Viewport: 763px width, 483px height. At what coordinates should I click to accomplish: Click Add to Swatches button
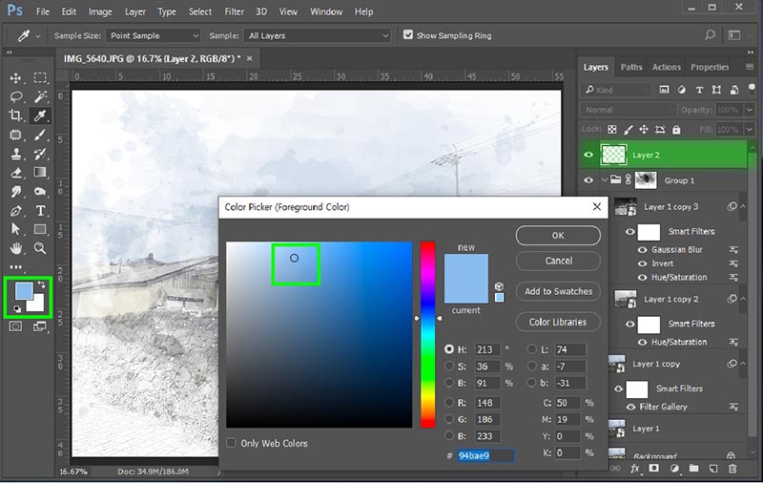point(558,291)
